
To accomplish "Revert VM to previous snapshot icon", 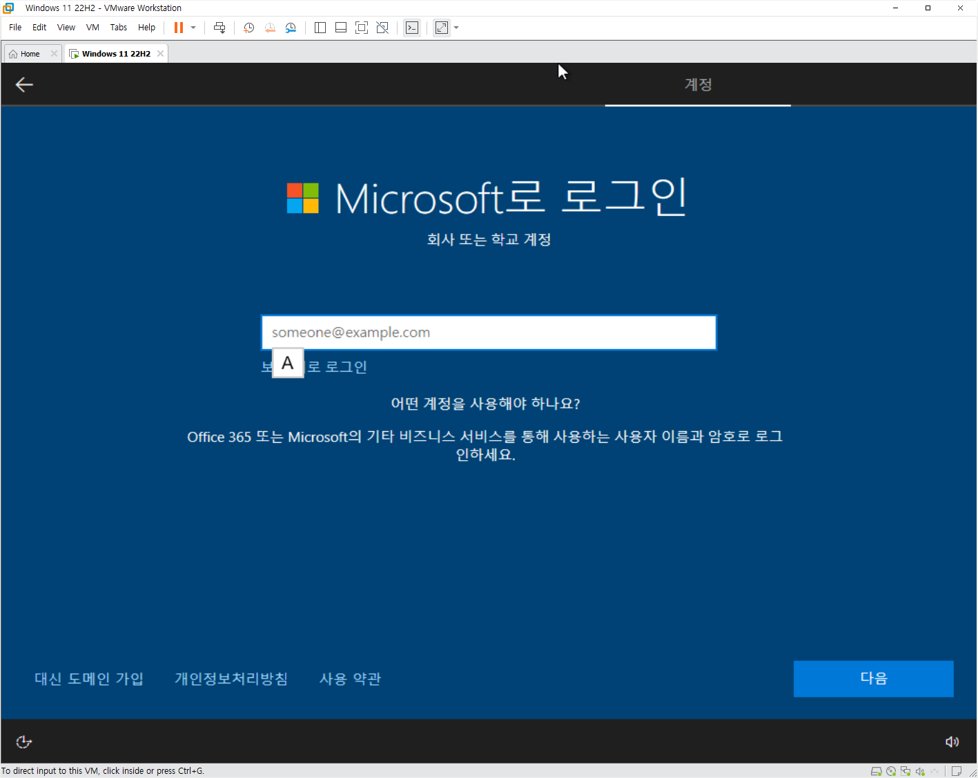I will click(x=270, y=28).
